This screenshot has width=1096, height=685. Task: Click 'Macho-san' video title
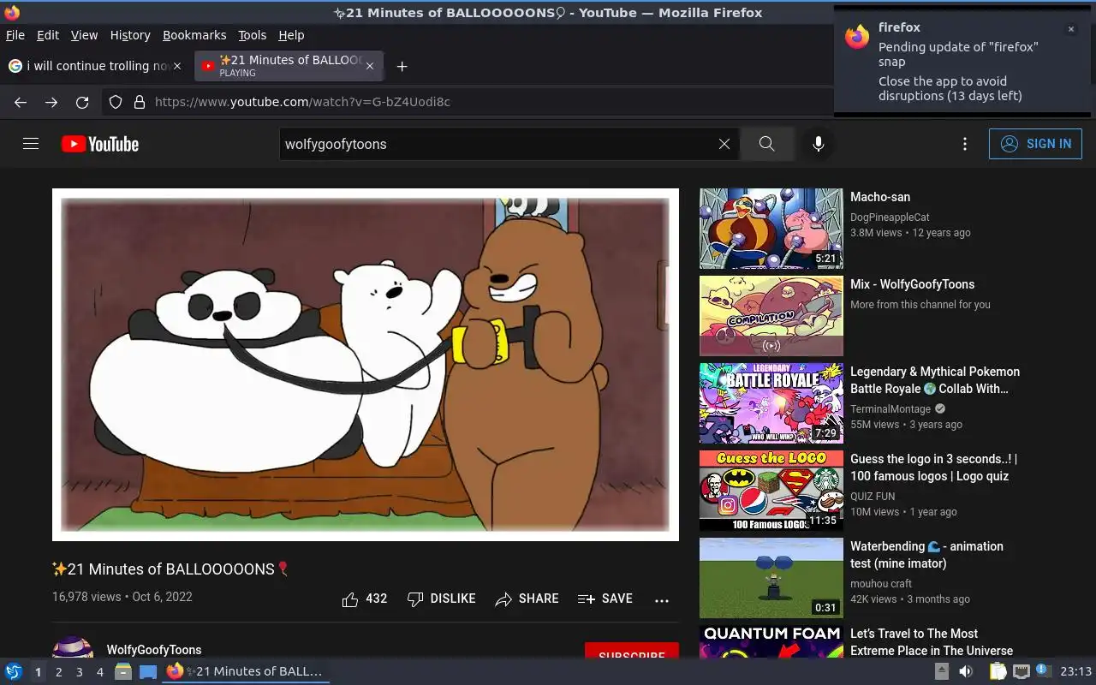(880, 197)
